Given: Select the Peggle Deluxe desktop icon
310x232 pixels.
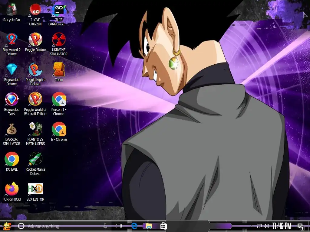Looking at the screenshot, I should [35, 40].
